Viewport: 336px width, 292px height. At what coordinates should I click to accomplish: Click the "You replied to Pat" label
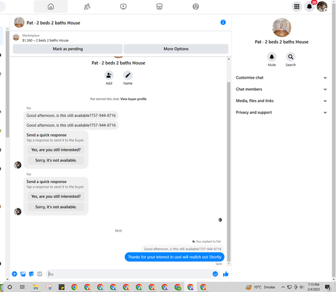[x=206, y=242]
